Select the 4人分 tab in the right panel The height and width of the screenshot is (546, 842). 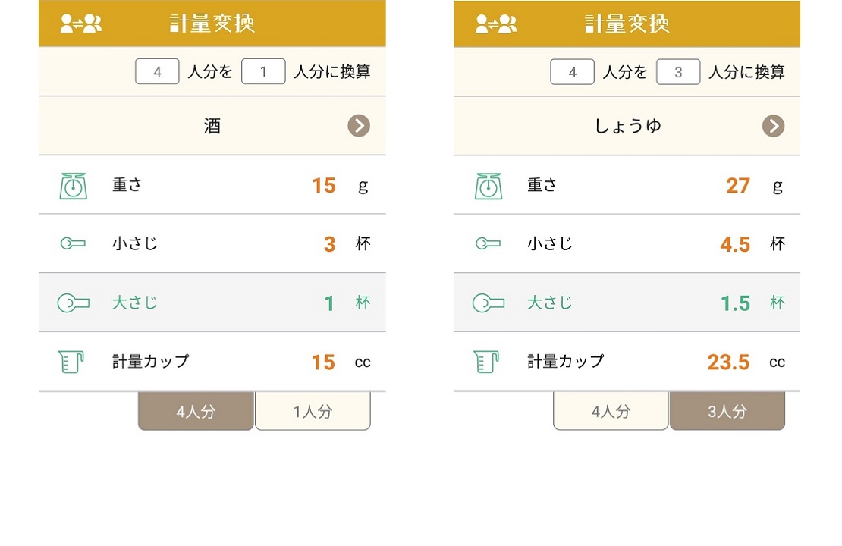click(x=611, y=411)
